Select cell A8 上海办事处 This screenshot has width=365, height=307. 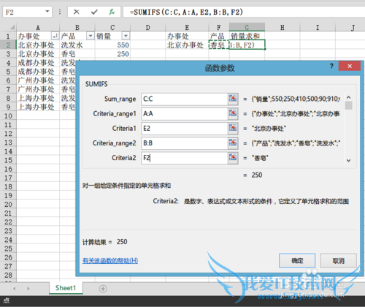coord(38,98)
